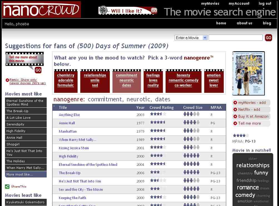Open 'The Holiday' in the most-like list
This screenshot has width=279, height=206.
coord(26,161)
